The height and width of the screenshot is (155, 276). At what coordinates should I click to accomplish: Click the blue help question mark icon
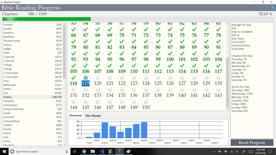[x=272, y=8]
